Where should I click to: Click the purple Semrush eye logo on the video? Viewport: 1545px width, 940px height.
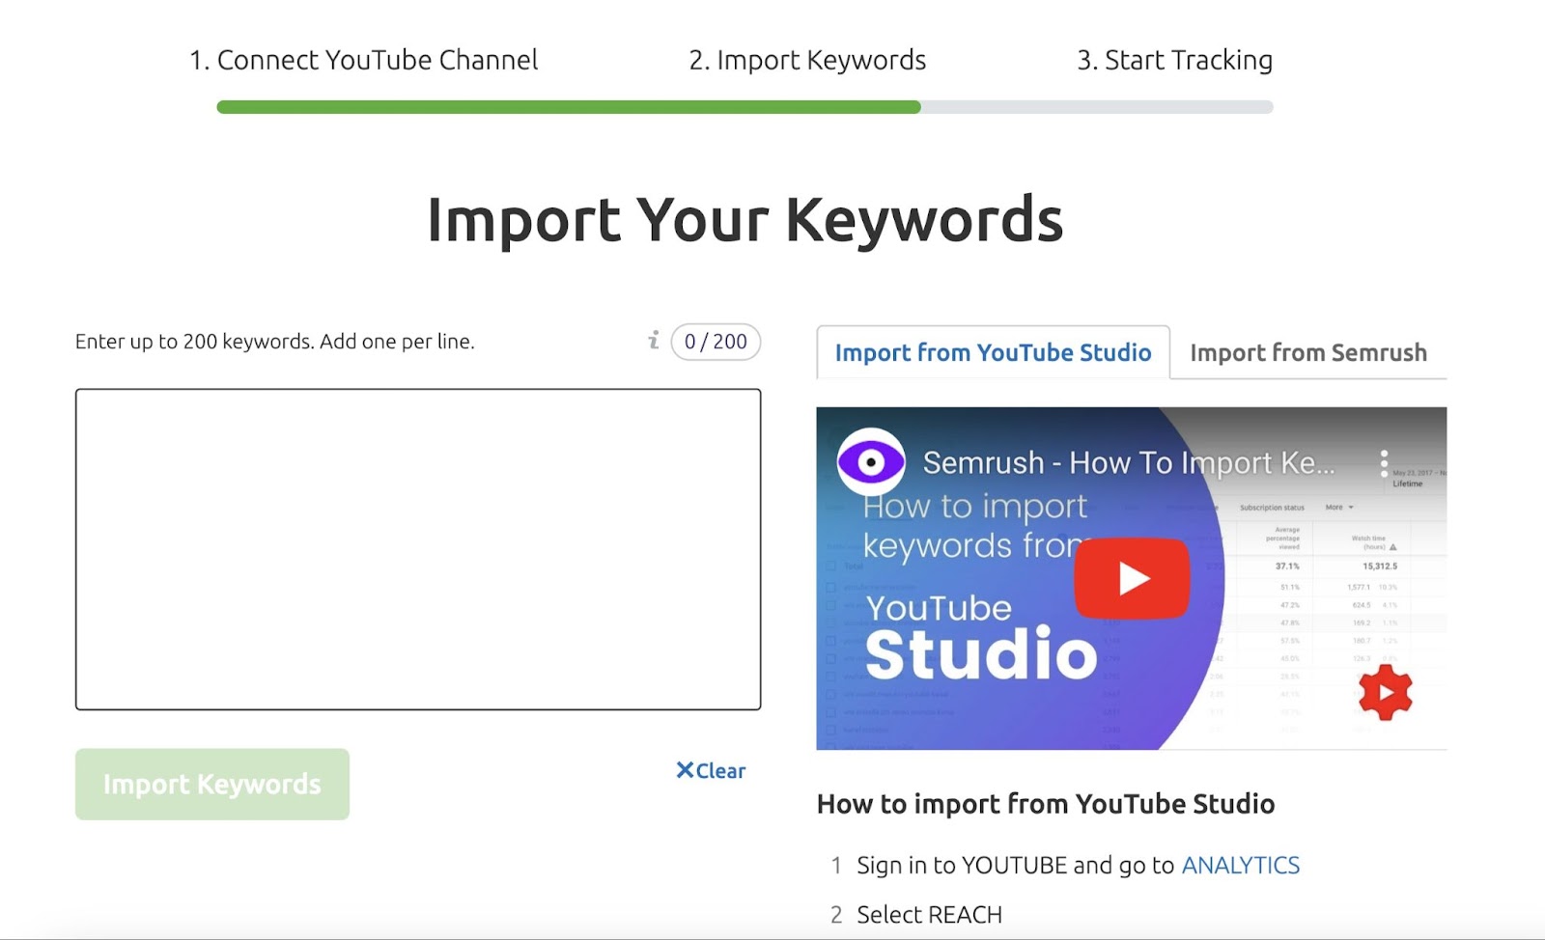click(871, 461)
